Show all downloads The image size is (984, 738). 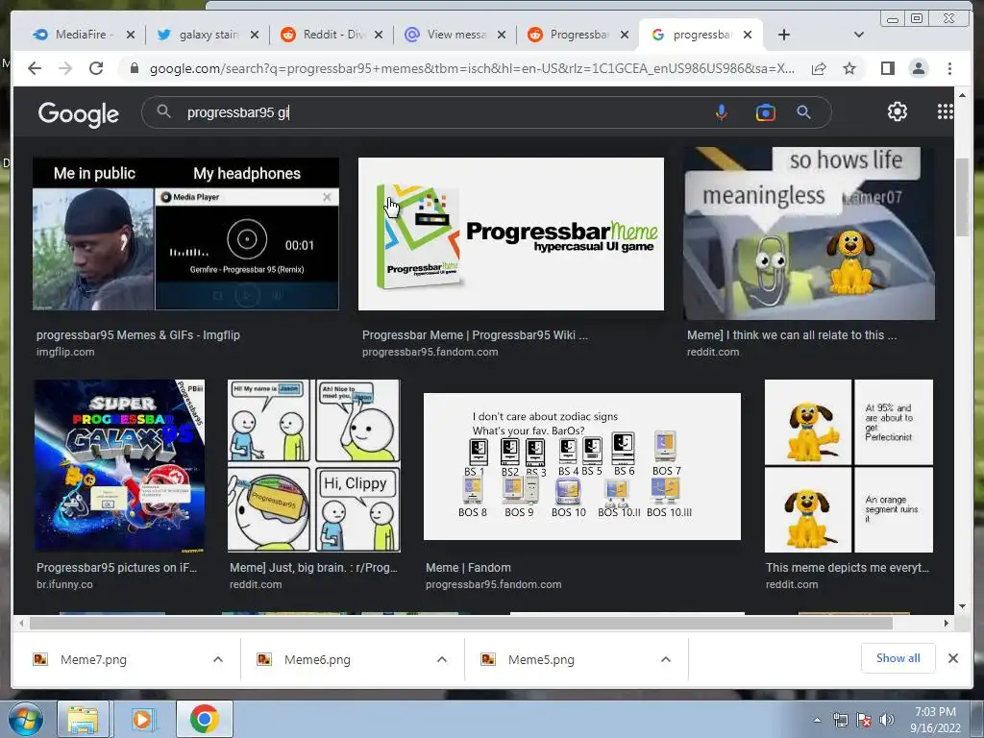point(898,658)
